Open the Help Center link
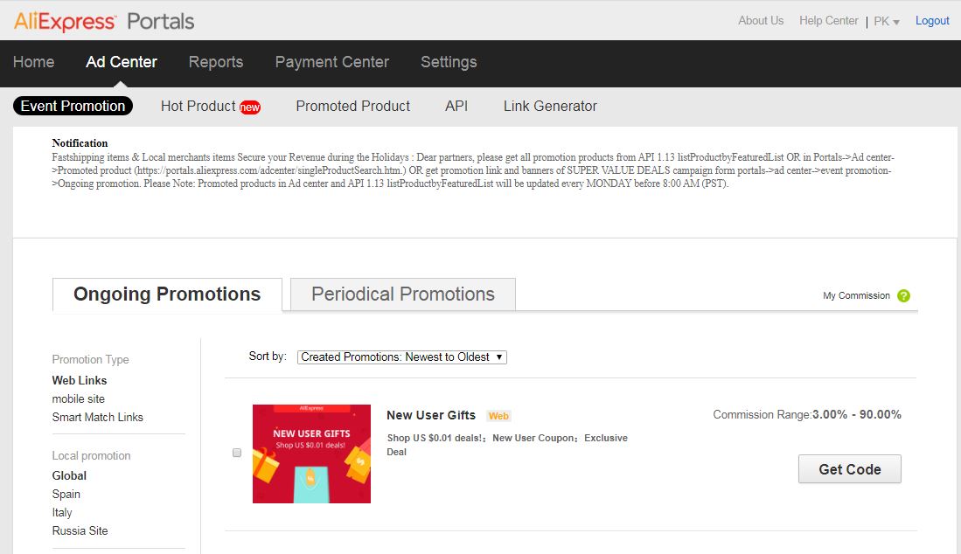 [829, 20]
